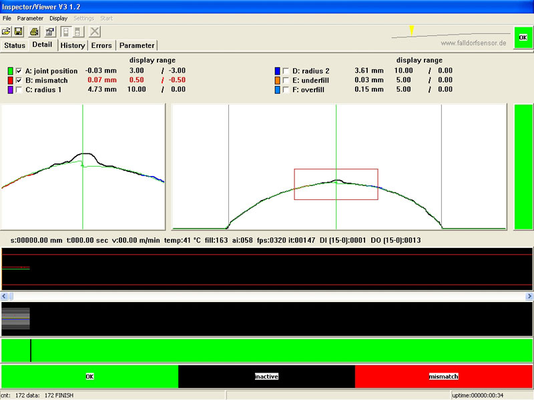Image resolution: width=534 pixels, height=400 pixels.
Task: Open the Parameter menu in menu bar
Action: point(30,19)
